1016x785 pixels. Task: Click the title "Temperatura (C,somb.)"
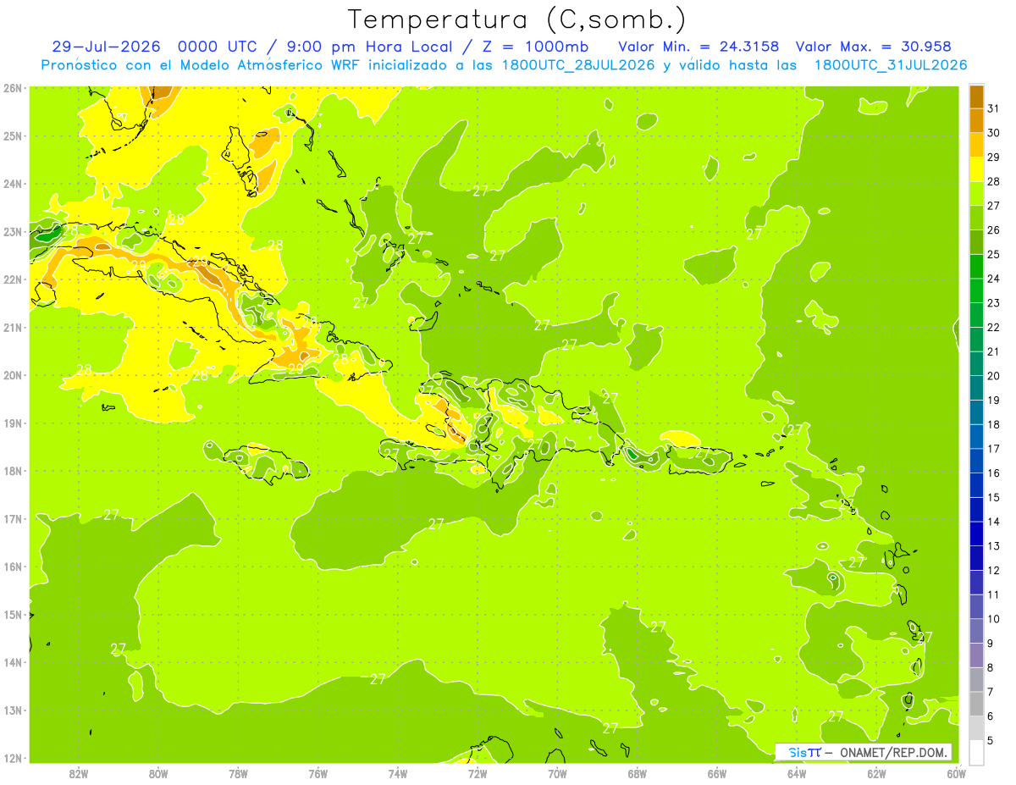pyautogui.click(x=516, y=20)
